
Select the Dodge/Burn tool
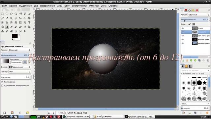[25, 31]
